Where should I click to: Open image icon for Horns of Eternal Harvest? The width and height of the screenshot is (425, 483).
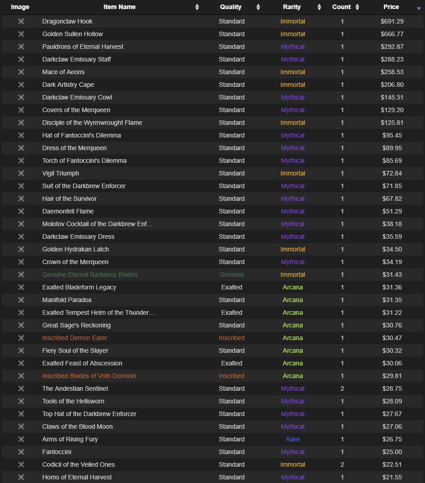pos(21,477)
